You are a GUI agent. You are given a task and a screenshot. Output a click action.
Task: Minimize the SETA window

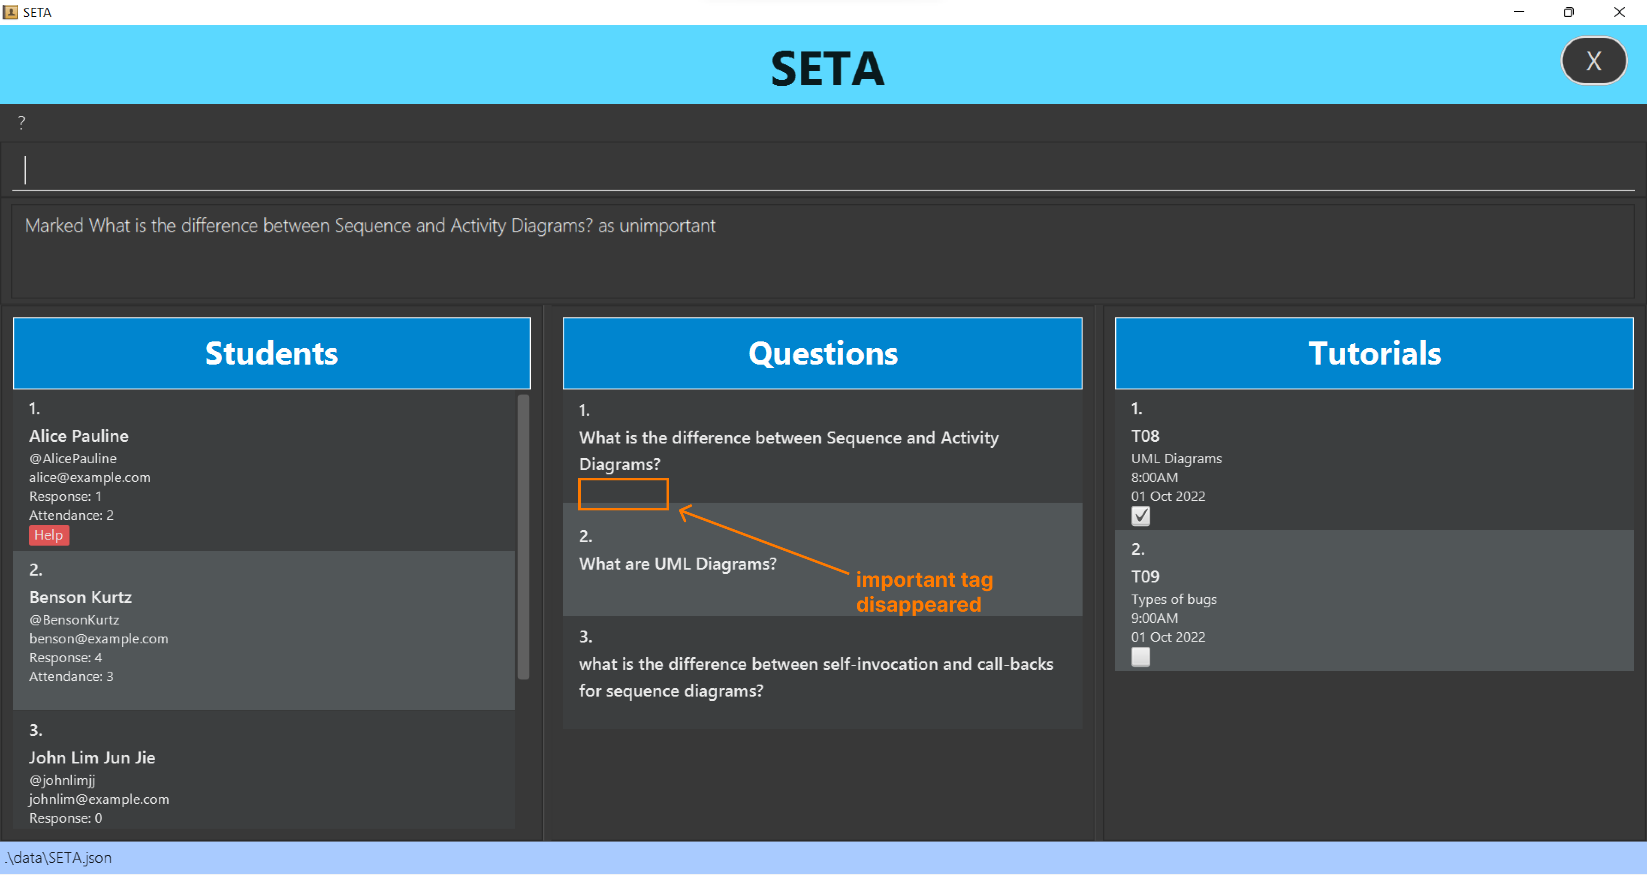pos(1519,12)
